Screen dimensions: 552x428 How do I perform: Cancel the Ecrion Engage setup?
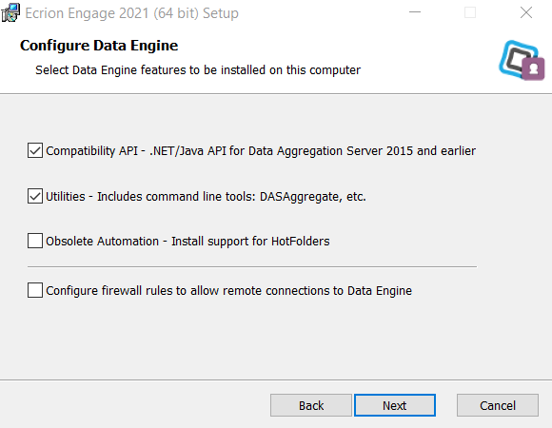pyautogui.click(x=498, y=405)
